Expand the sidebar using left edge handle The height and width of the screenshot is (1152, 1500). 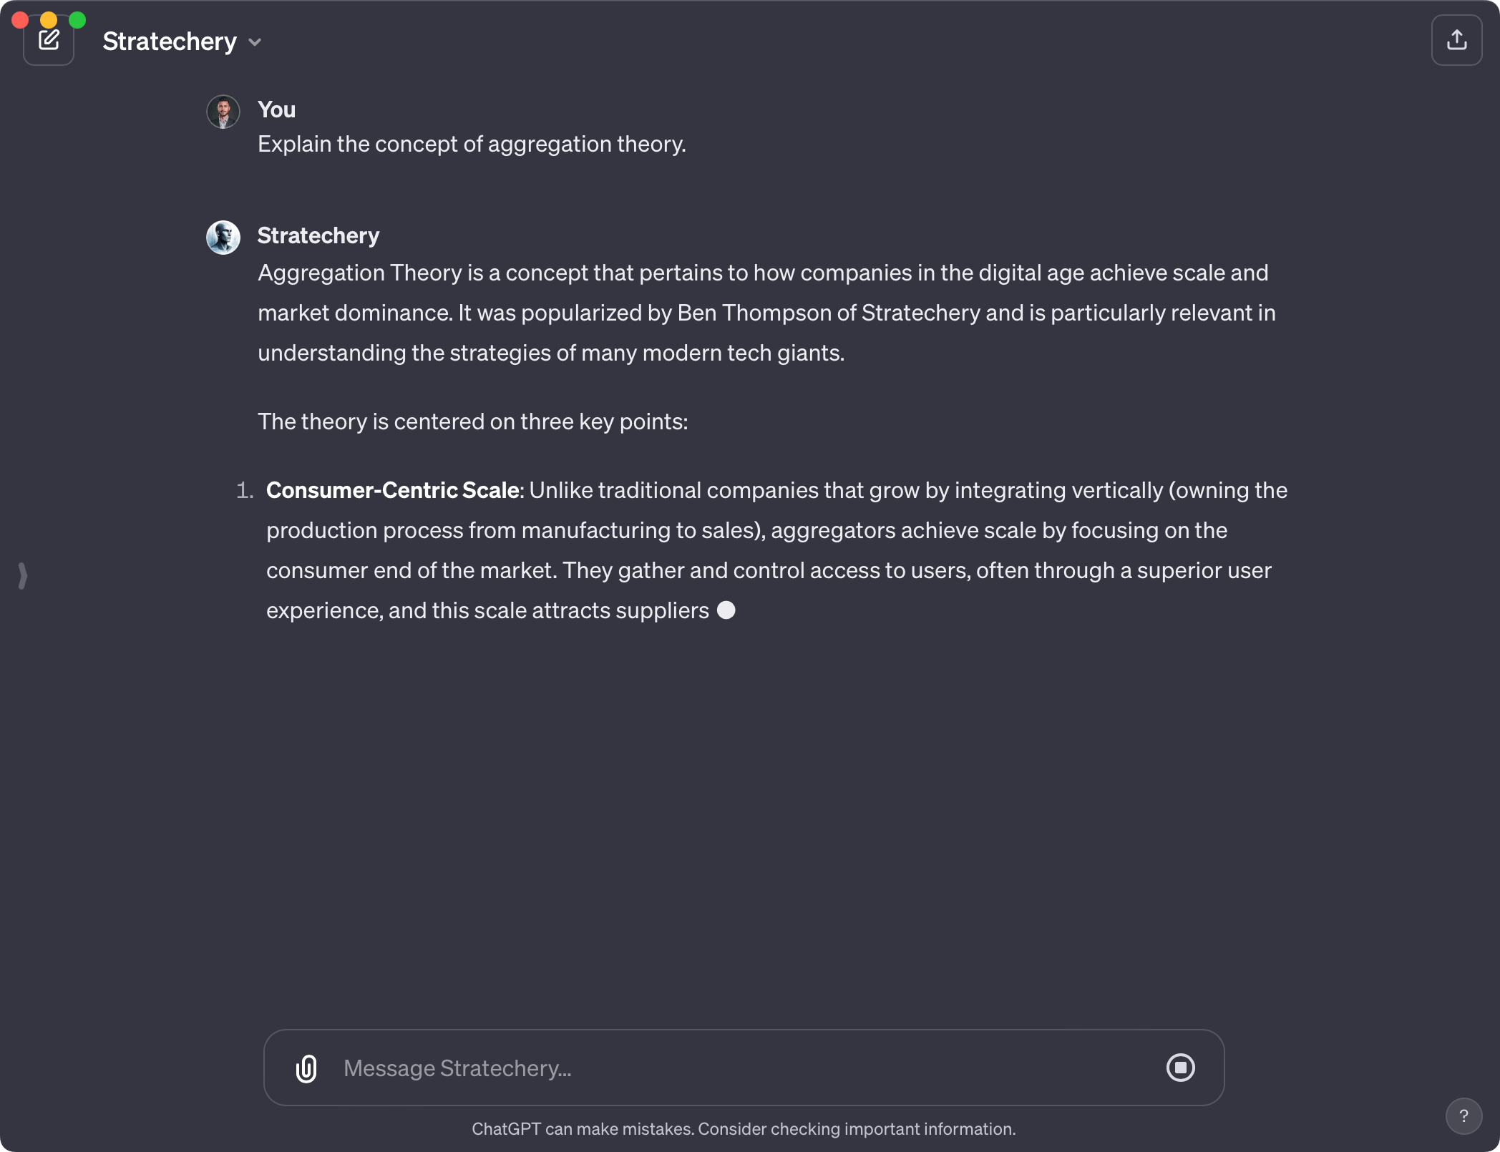pos(23,575)
